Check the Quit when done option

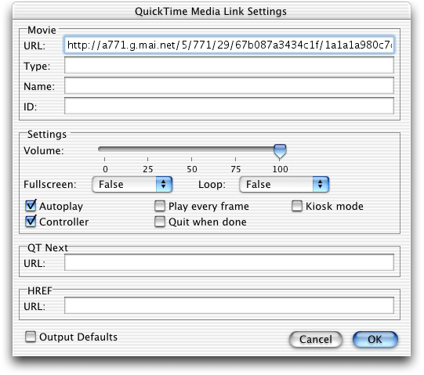160,222
